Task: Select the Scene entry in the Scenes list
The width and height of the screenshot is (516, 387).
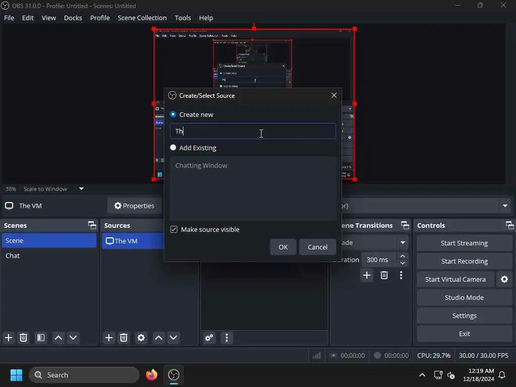Action: (49, 240)
